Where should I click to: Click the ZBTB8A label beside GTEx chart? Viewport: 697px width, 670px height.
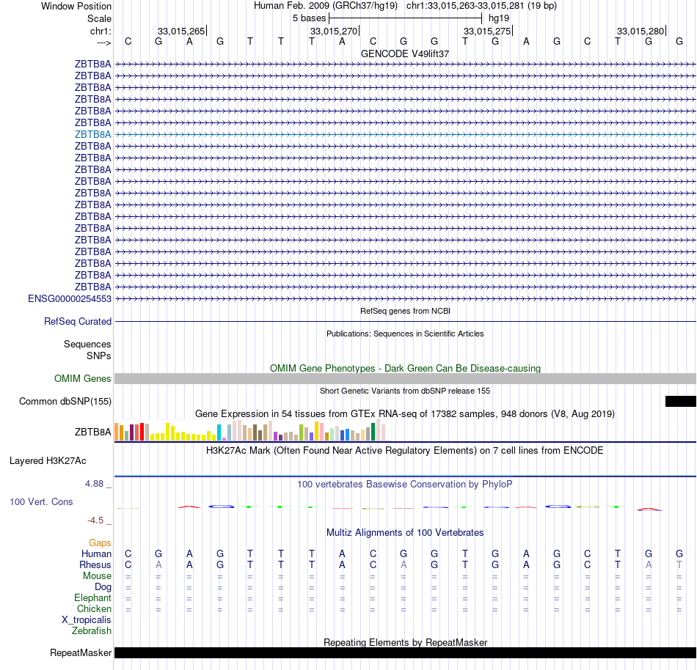point(92,432)
